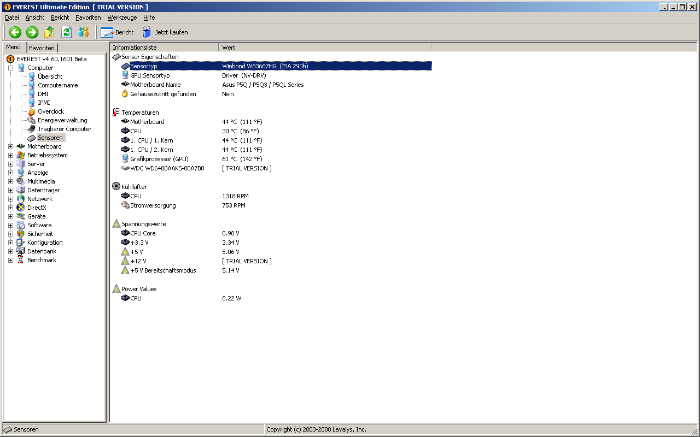700x437 pixels.
Task: Click the Multimedia speaker icon
Action: (x=21, y=181)
